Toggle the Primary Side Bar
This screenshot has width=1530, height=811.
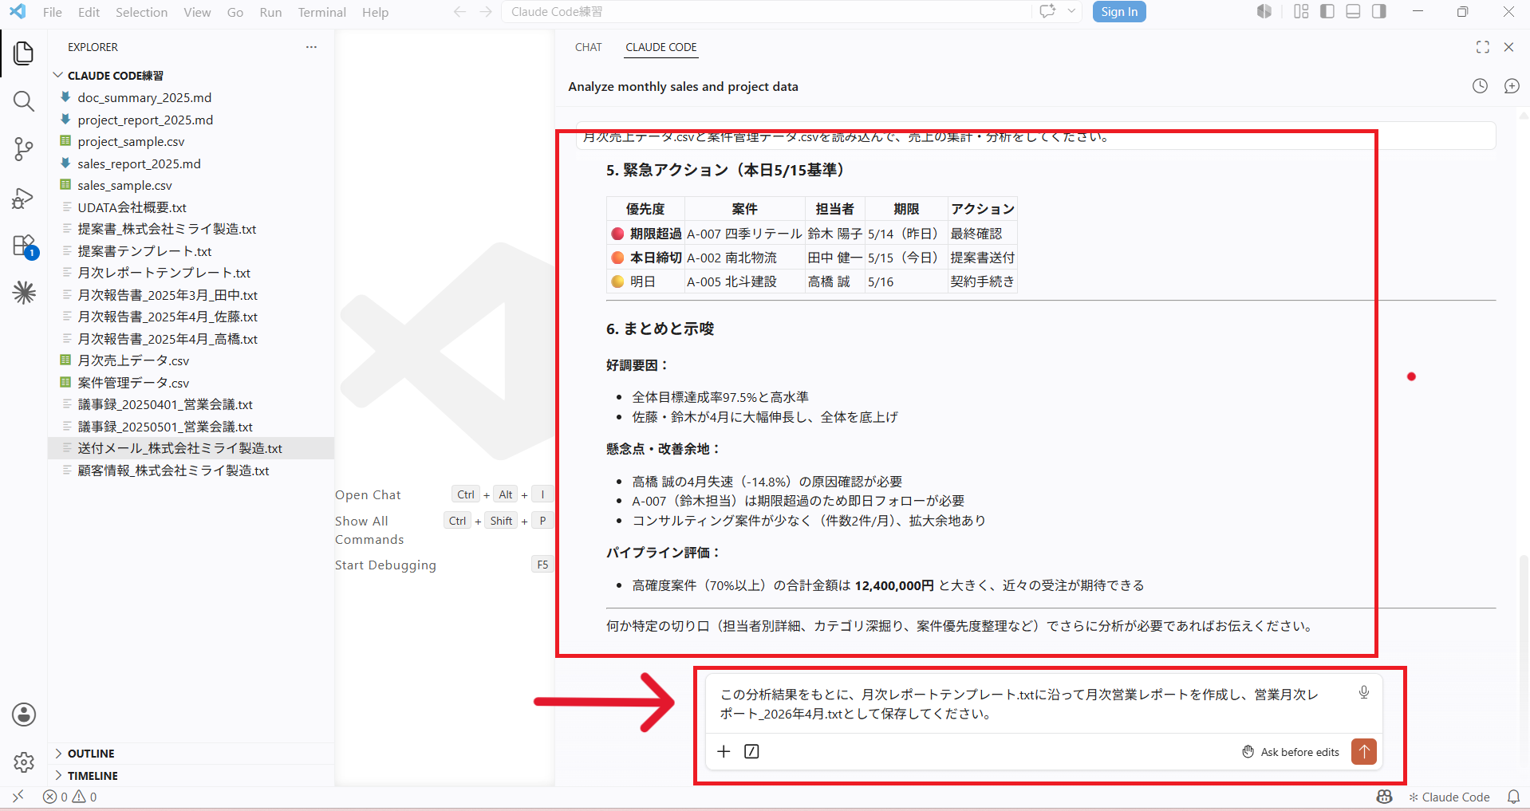[x=1327, y=11]
